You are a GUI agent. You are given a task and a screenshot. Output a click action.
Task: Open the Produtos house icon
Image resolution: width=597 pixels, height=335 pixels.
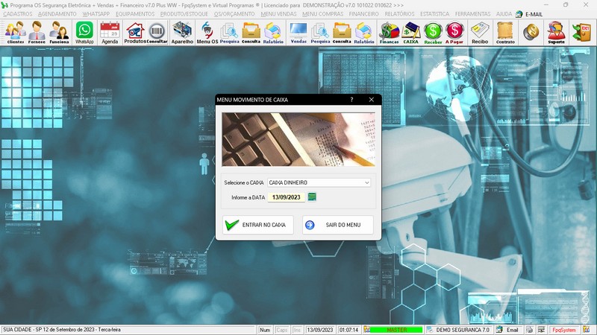click(134, 32)
